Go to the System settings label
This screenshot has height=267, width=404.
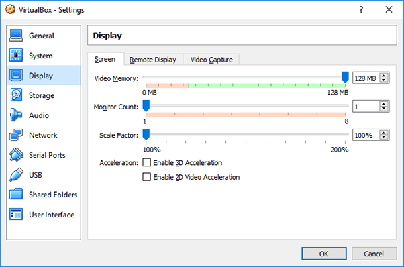(x=40, y=56)
